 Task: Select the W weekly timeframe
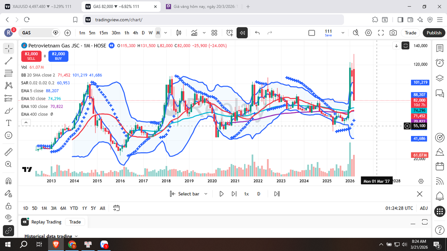tap(151, 33)
